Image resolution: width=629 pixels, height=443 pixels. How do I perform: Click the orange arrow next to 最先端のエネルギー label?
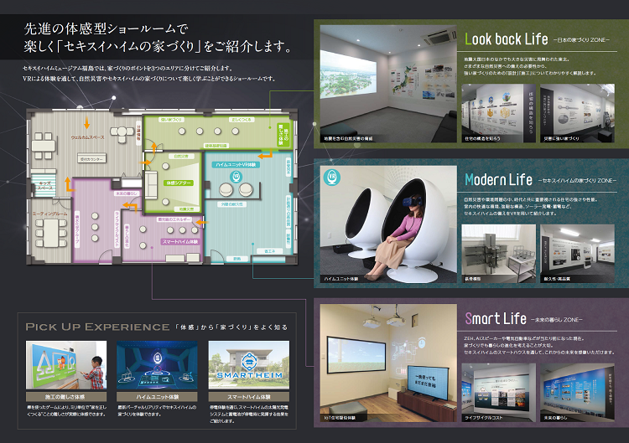(x=202, y=222)
